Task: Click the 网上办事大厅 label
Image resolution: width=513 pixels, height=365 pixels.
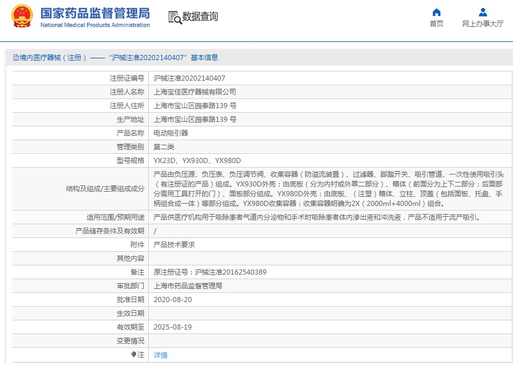Action: pos(483,24)
